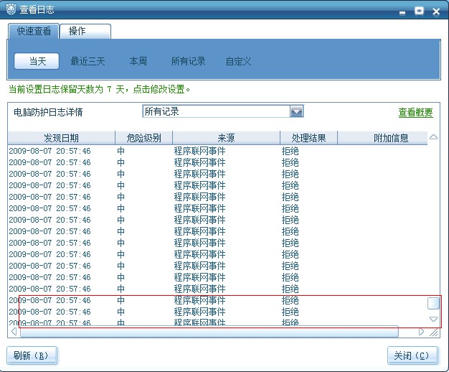Sort by 附加信息 column header
The width and height of the screenshot is (449, 372).
tap(382, 138)
